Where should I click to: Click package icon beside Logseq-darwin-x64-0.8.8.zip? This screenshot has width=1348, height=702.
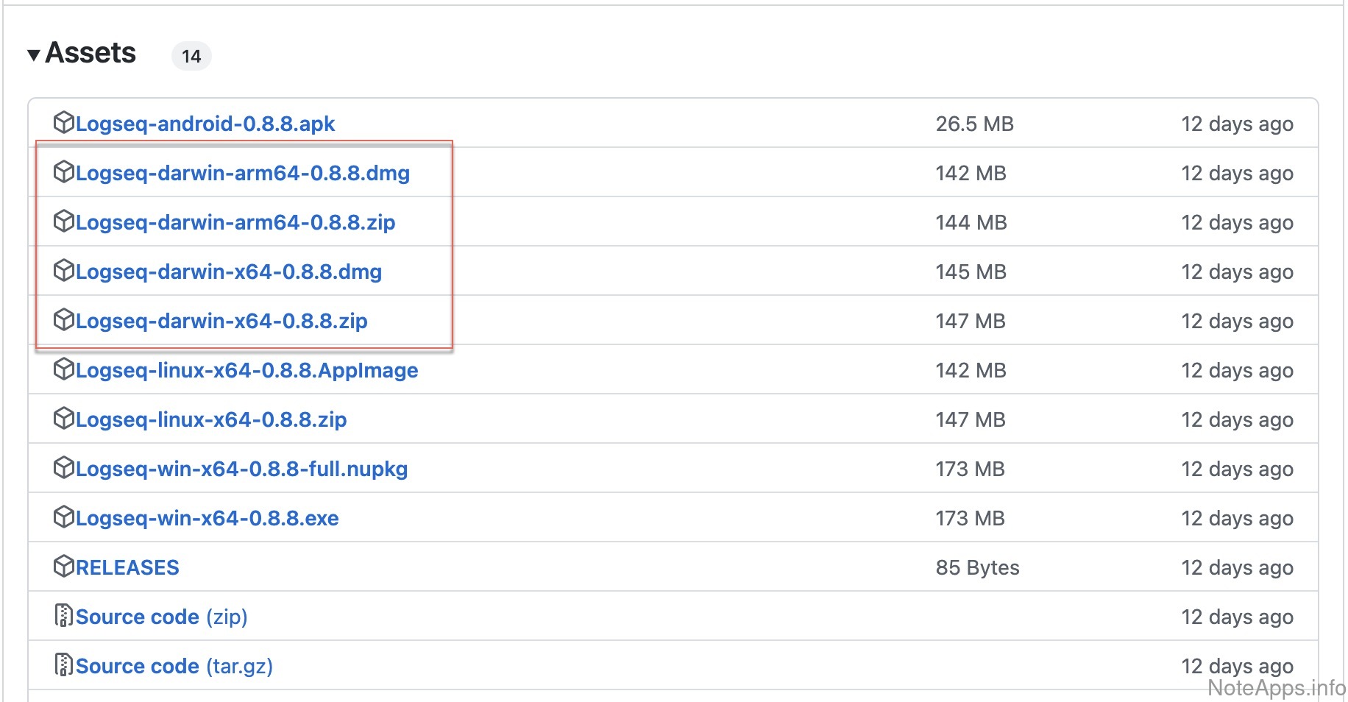(64, 319)
